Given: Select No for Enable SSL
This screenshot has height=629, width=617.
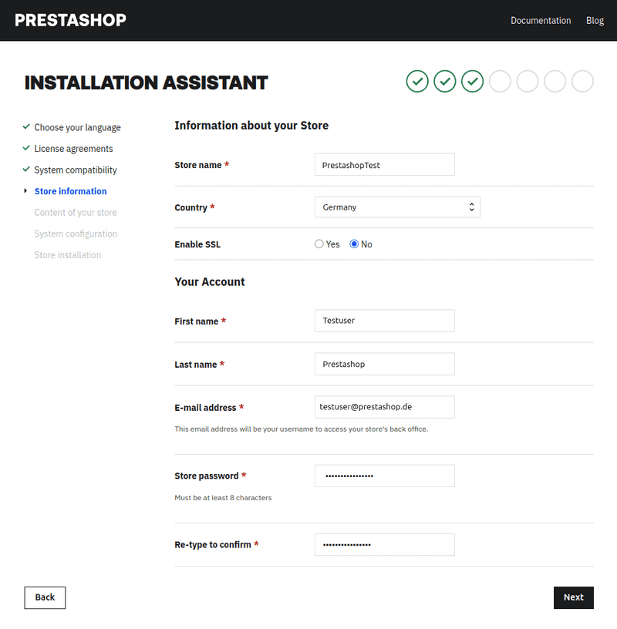Looking at the screenshot, I should pos(355,244).
